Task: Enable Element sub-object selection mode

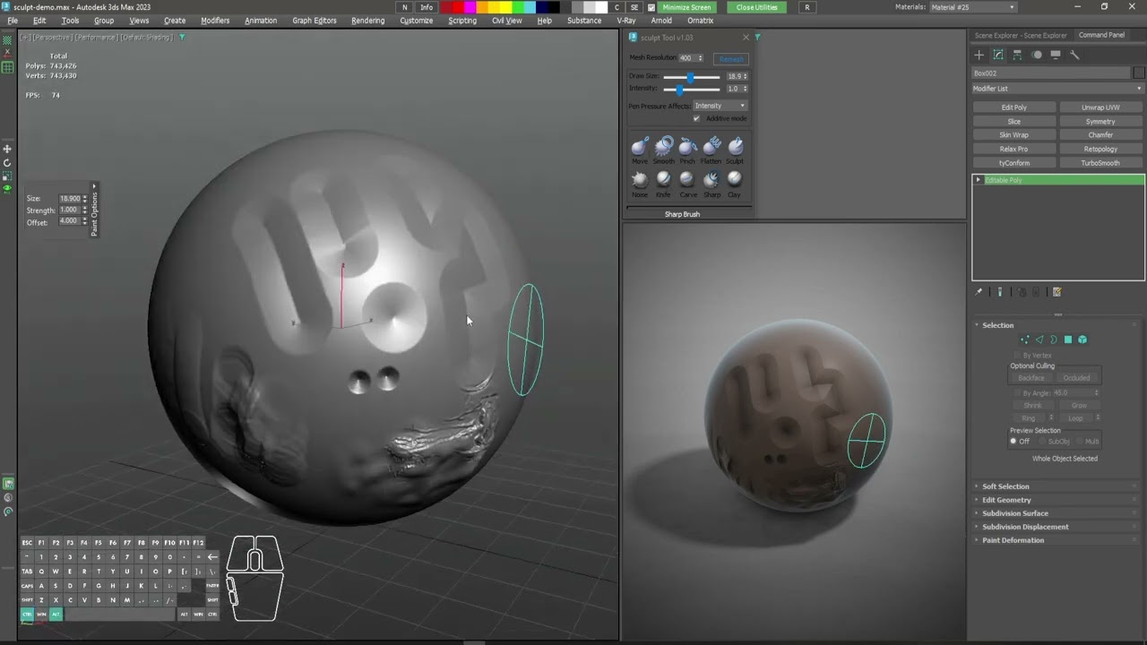Action: point(1082,340)
